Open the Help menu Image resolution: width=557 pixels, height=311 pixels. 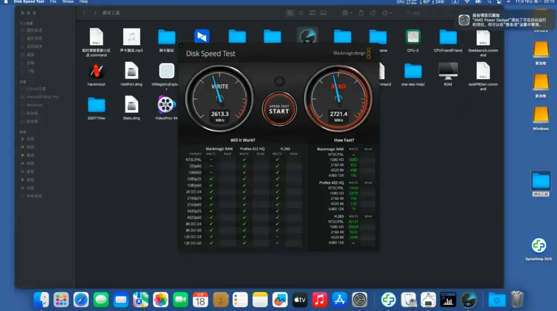[x=84, y=2]
